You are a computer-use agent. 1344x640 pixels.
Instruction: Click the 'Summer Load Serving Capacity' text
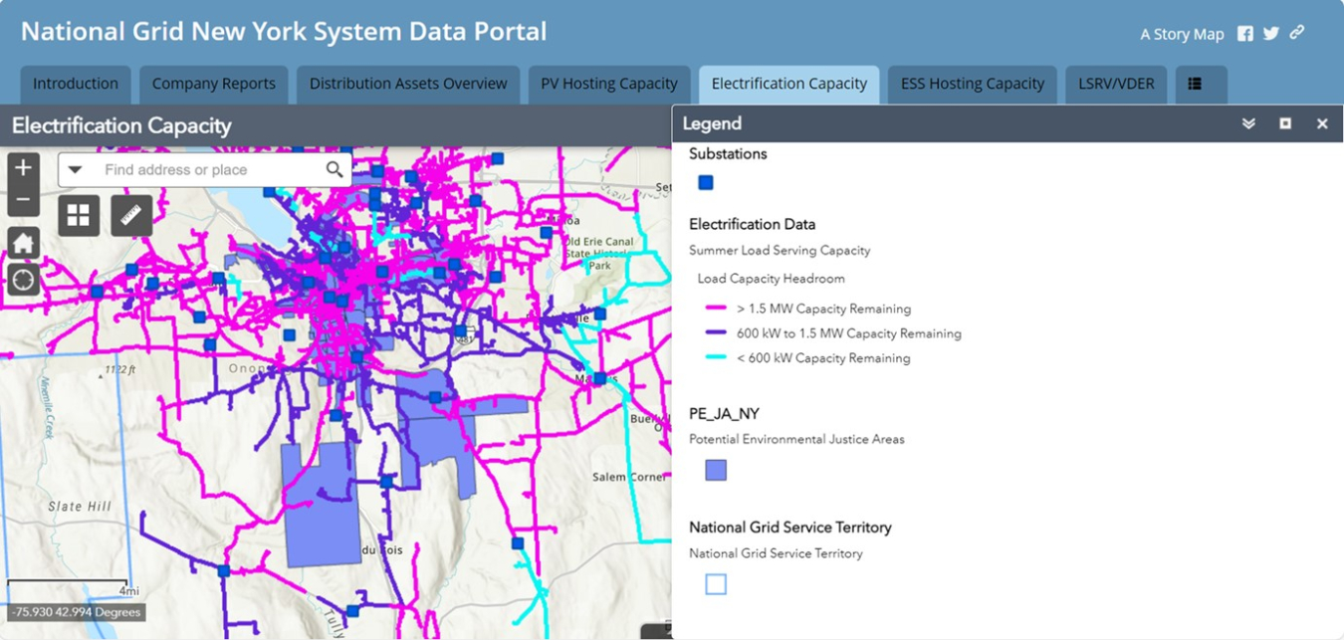point(780,250)
